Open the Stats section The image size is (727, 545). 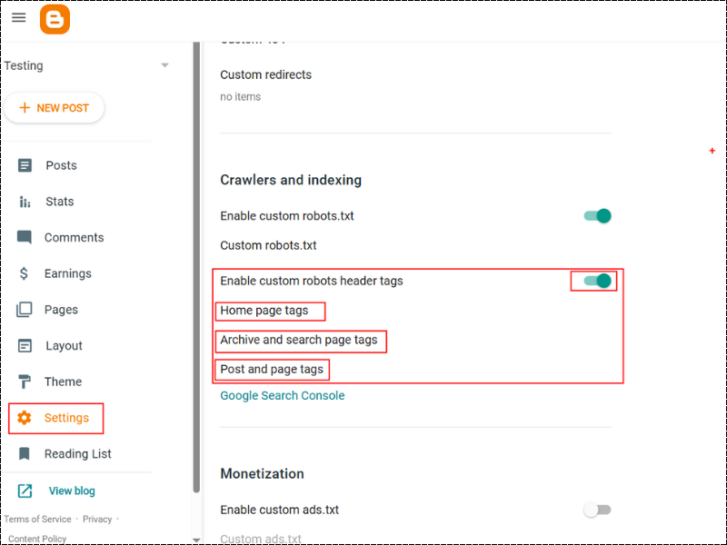click(x=59, y=201)
